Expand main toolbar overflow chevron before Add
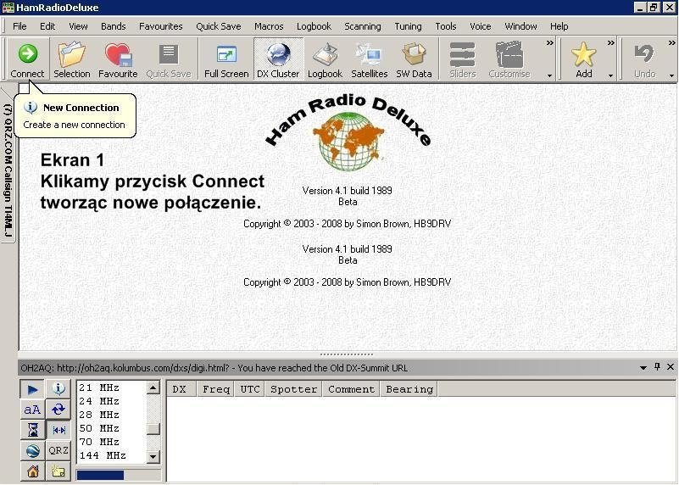This screenshot has height=485, width=679. pyautogui.click(x=549, y=43)
